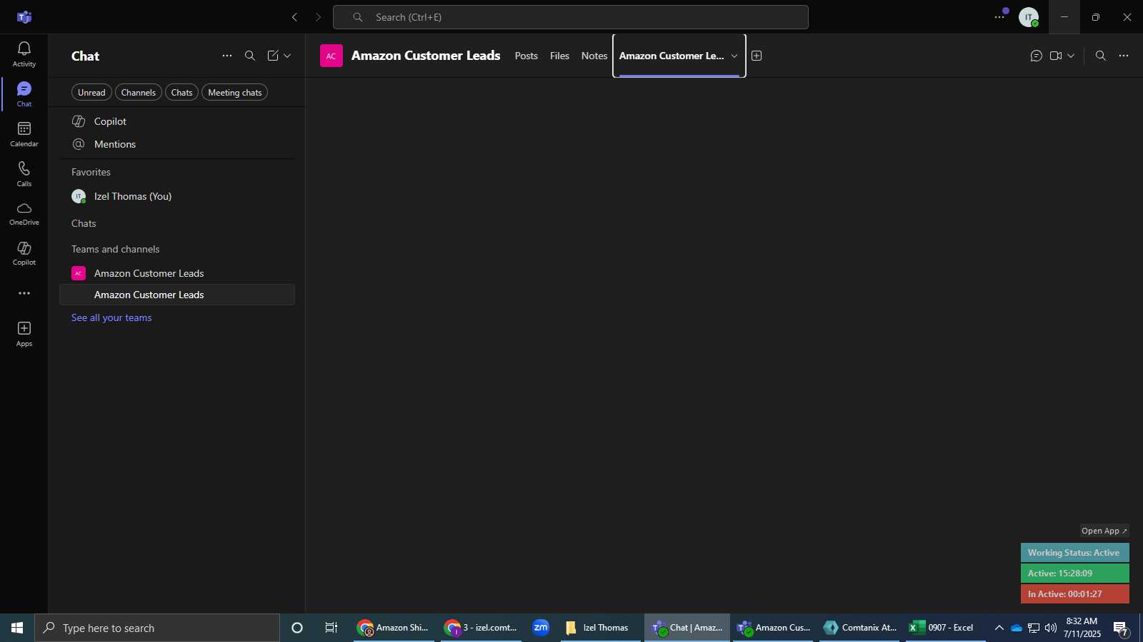Click the Active 15:28:09 timer
Viewport: 1143px width, 642px height.
pyautogui.click(x=1075, y=574)
